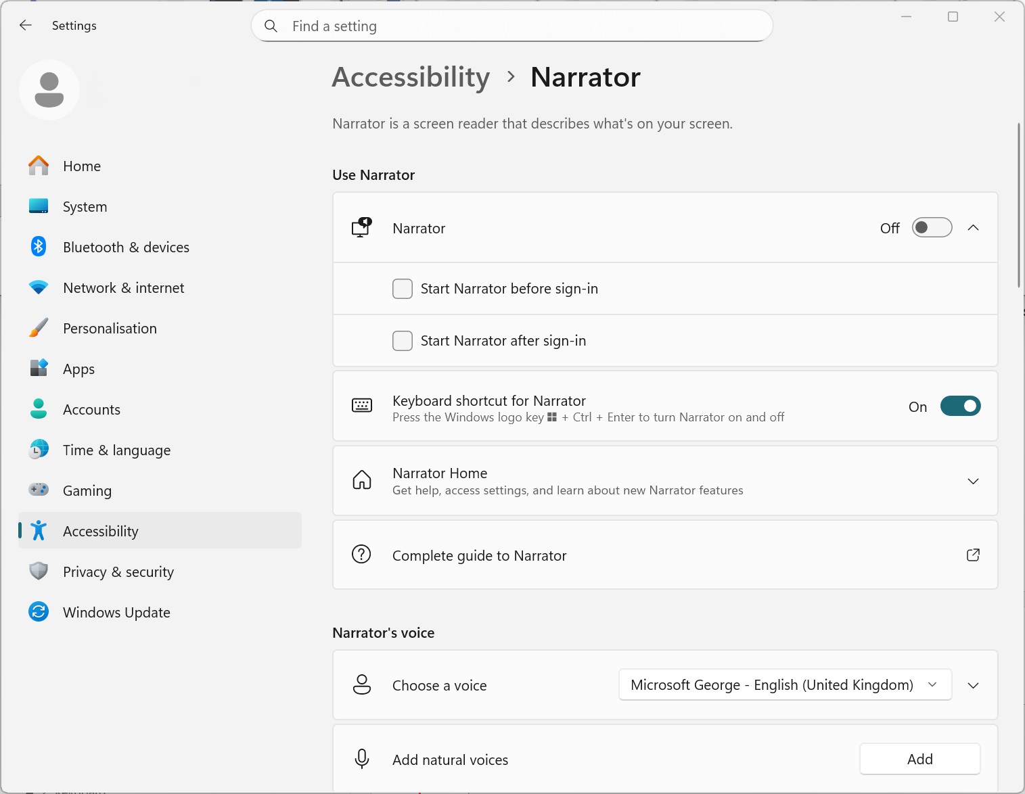Click the user profile avatar picture
Image resolution: width=1025 pixels, height=794 pixels.
(49, 90)
